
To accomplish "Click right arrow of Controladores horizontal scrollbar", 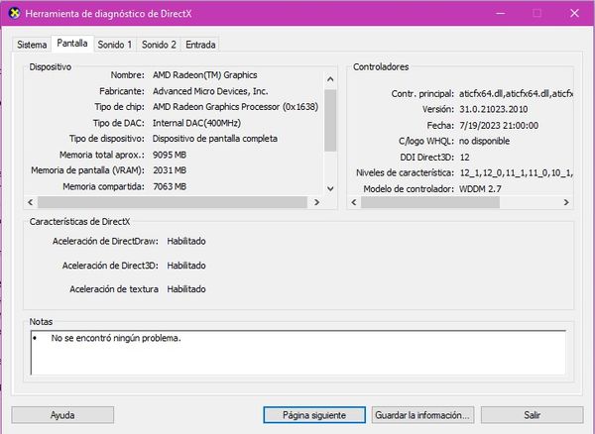I will [566, 202].
